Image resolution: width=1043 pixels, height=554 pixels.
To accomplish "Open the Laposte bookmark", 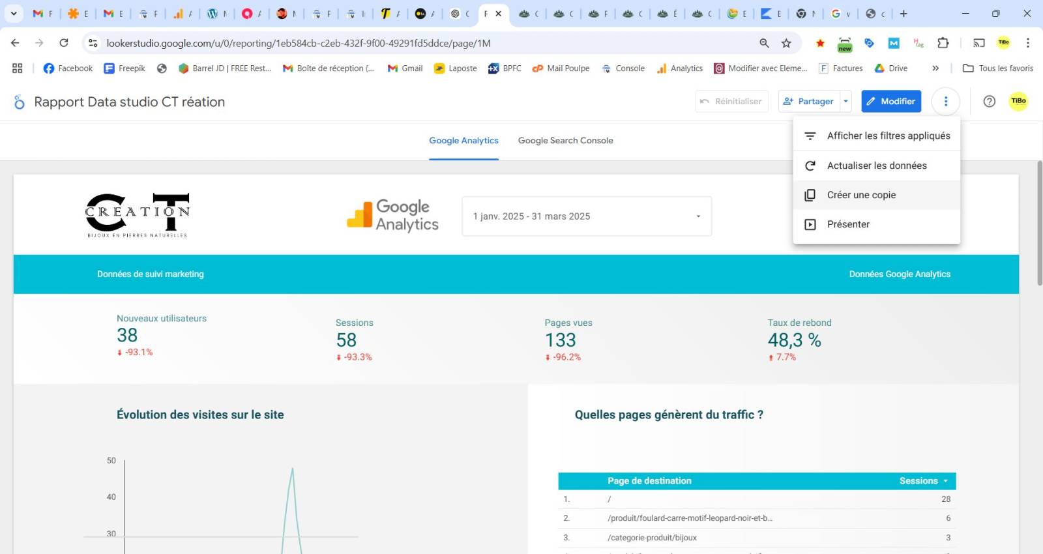I will point(455,68).
